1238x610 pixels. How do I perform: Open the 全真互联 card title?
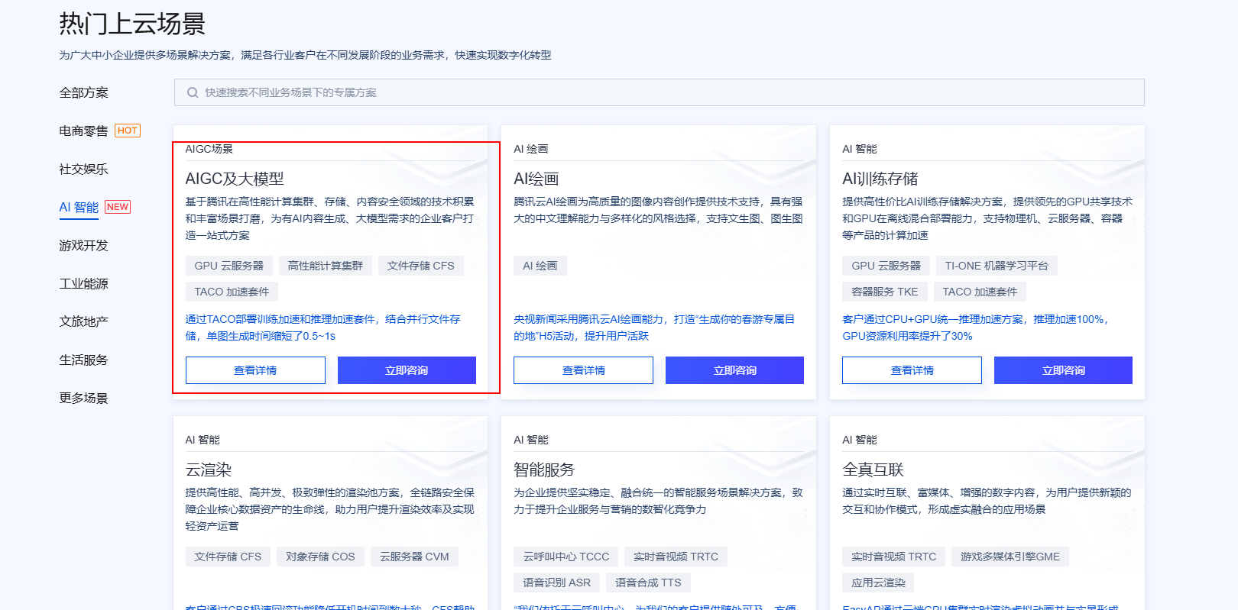point(873,470)
